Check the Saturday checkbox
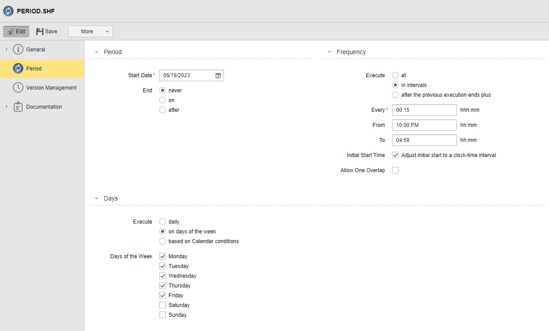The width and height of the screenshot is (549, 331). pyautogui.click(x=162, y=305)
